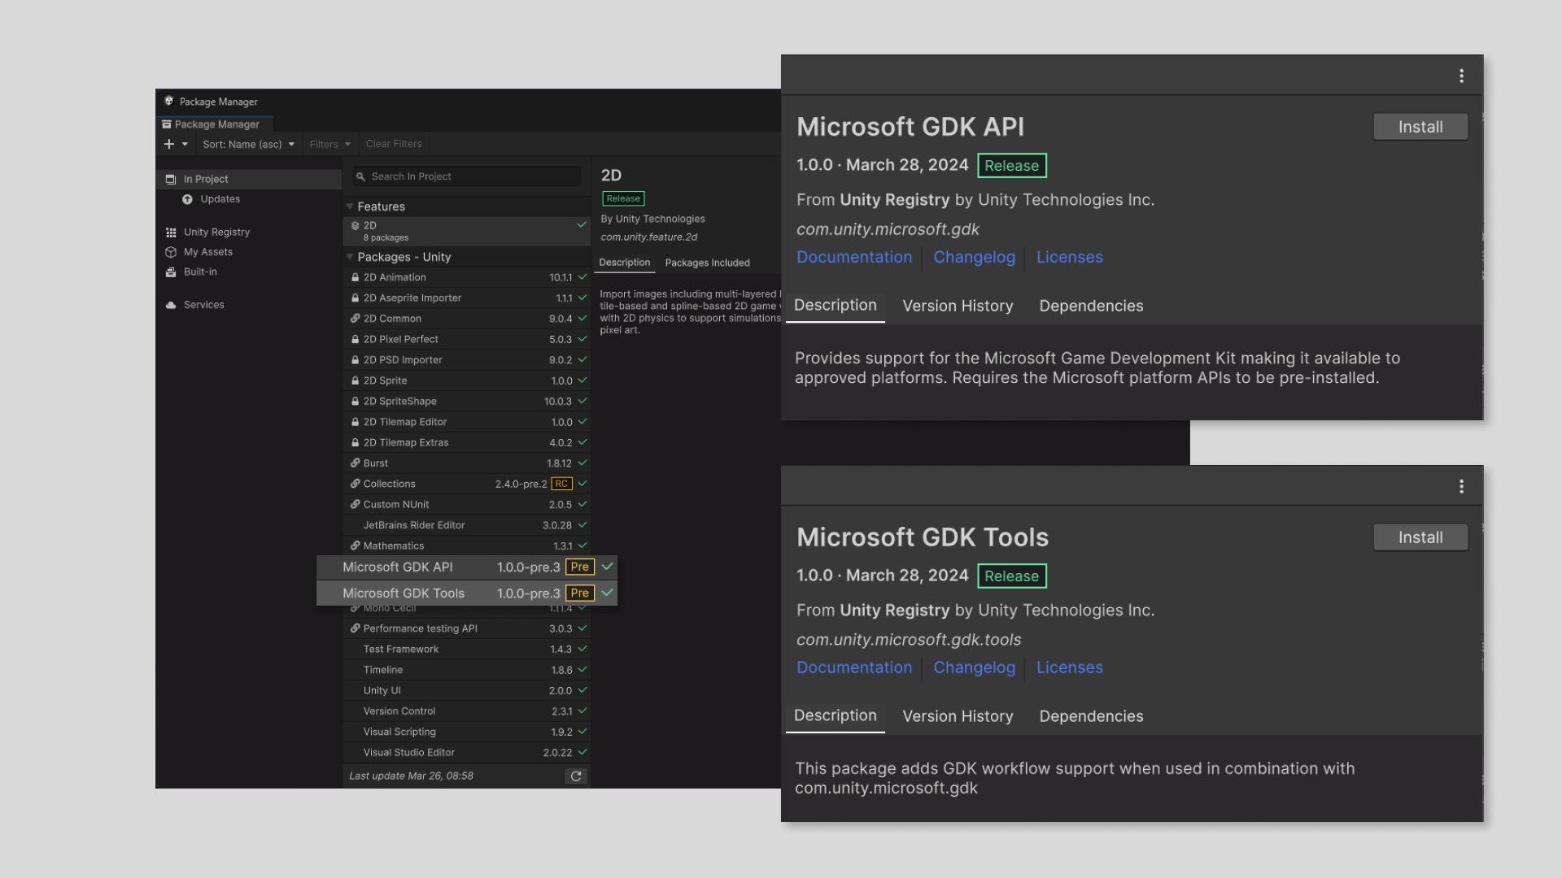
Task: Click the Services cloud icon
Action: pos(171,305)
